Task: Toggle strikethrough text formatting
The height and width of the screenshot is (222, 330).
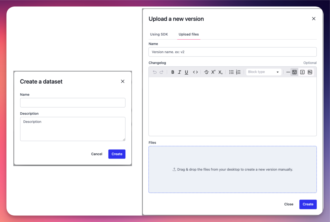Action: [206, 72]
